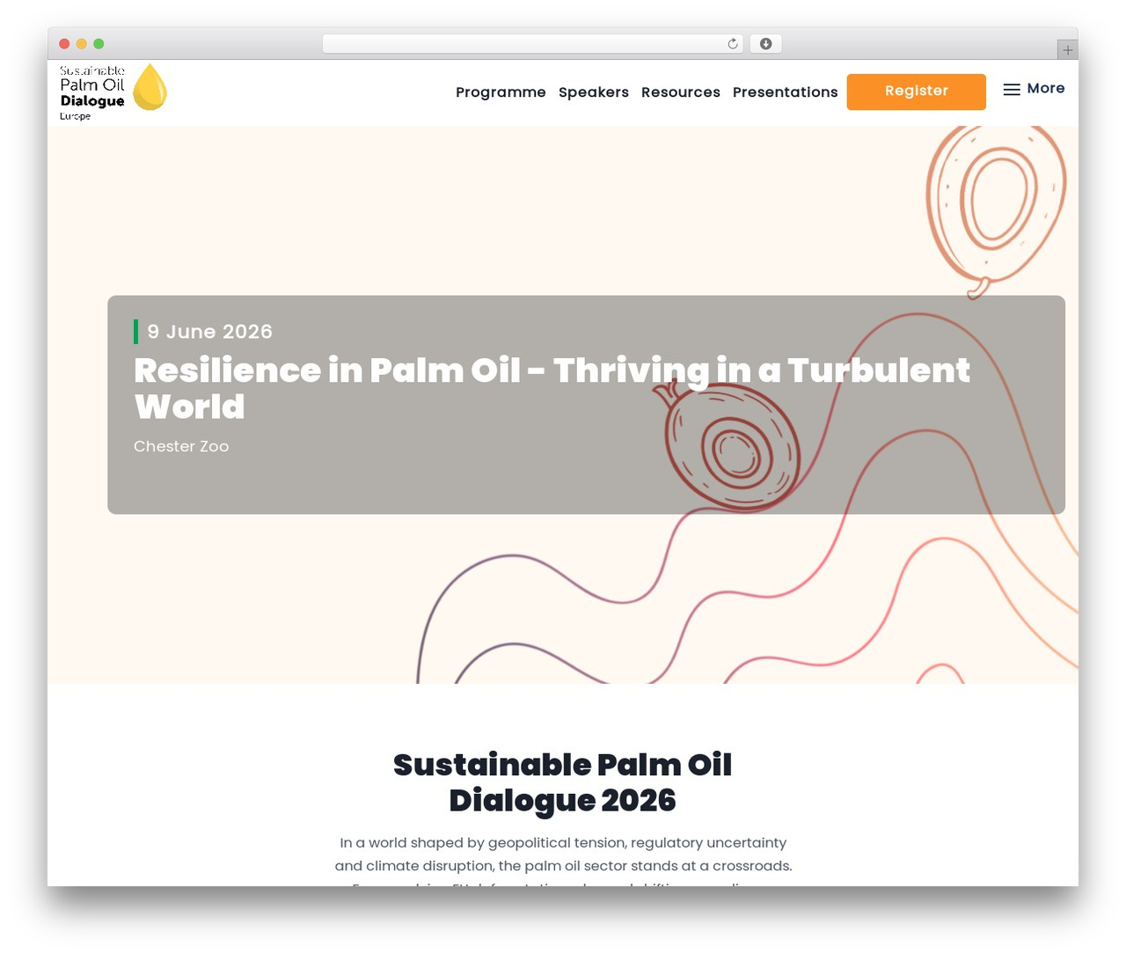Image resolution: width=1126 pixels, height=954 pixels.
Task: Select the "Resilience in Palm Oil" headline
Action: [x=552, y=388]
